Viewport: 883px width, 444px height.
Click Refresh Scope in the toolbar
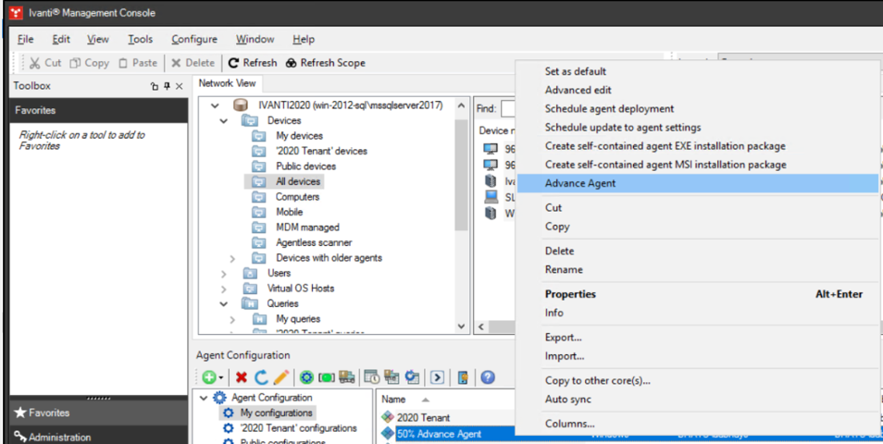coord(326,63)
